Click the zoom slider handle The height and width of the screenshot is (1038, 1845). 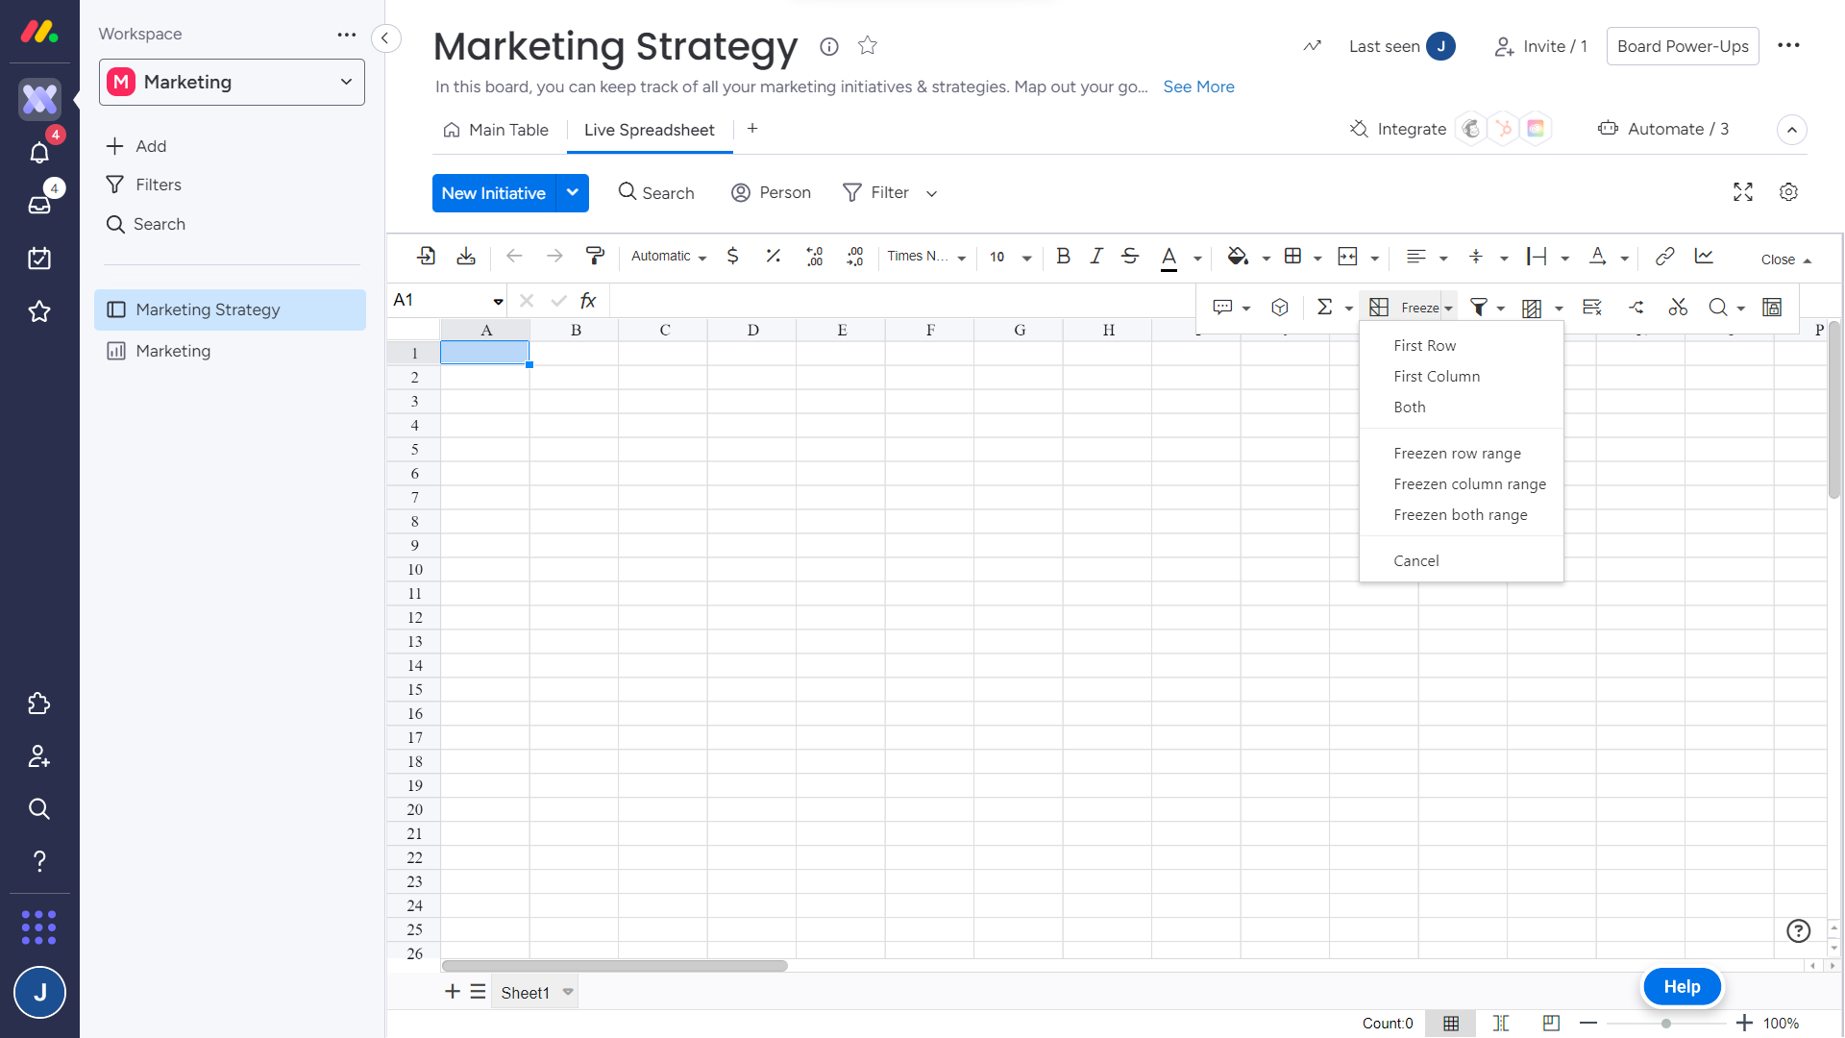[x=1666, y=1024]
